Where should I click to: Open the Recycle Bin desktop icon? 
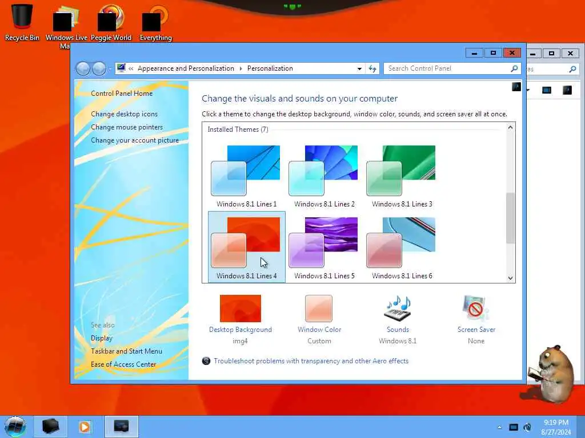point(22,22)
